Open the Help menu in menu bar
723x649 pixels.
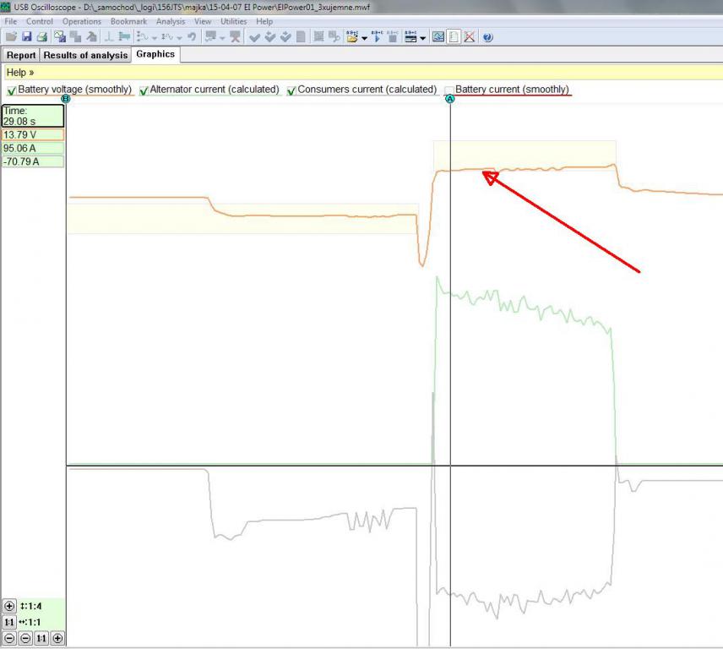click(264, 21)
